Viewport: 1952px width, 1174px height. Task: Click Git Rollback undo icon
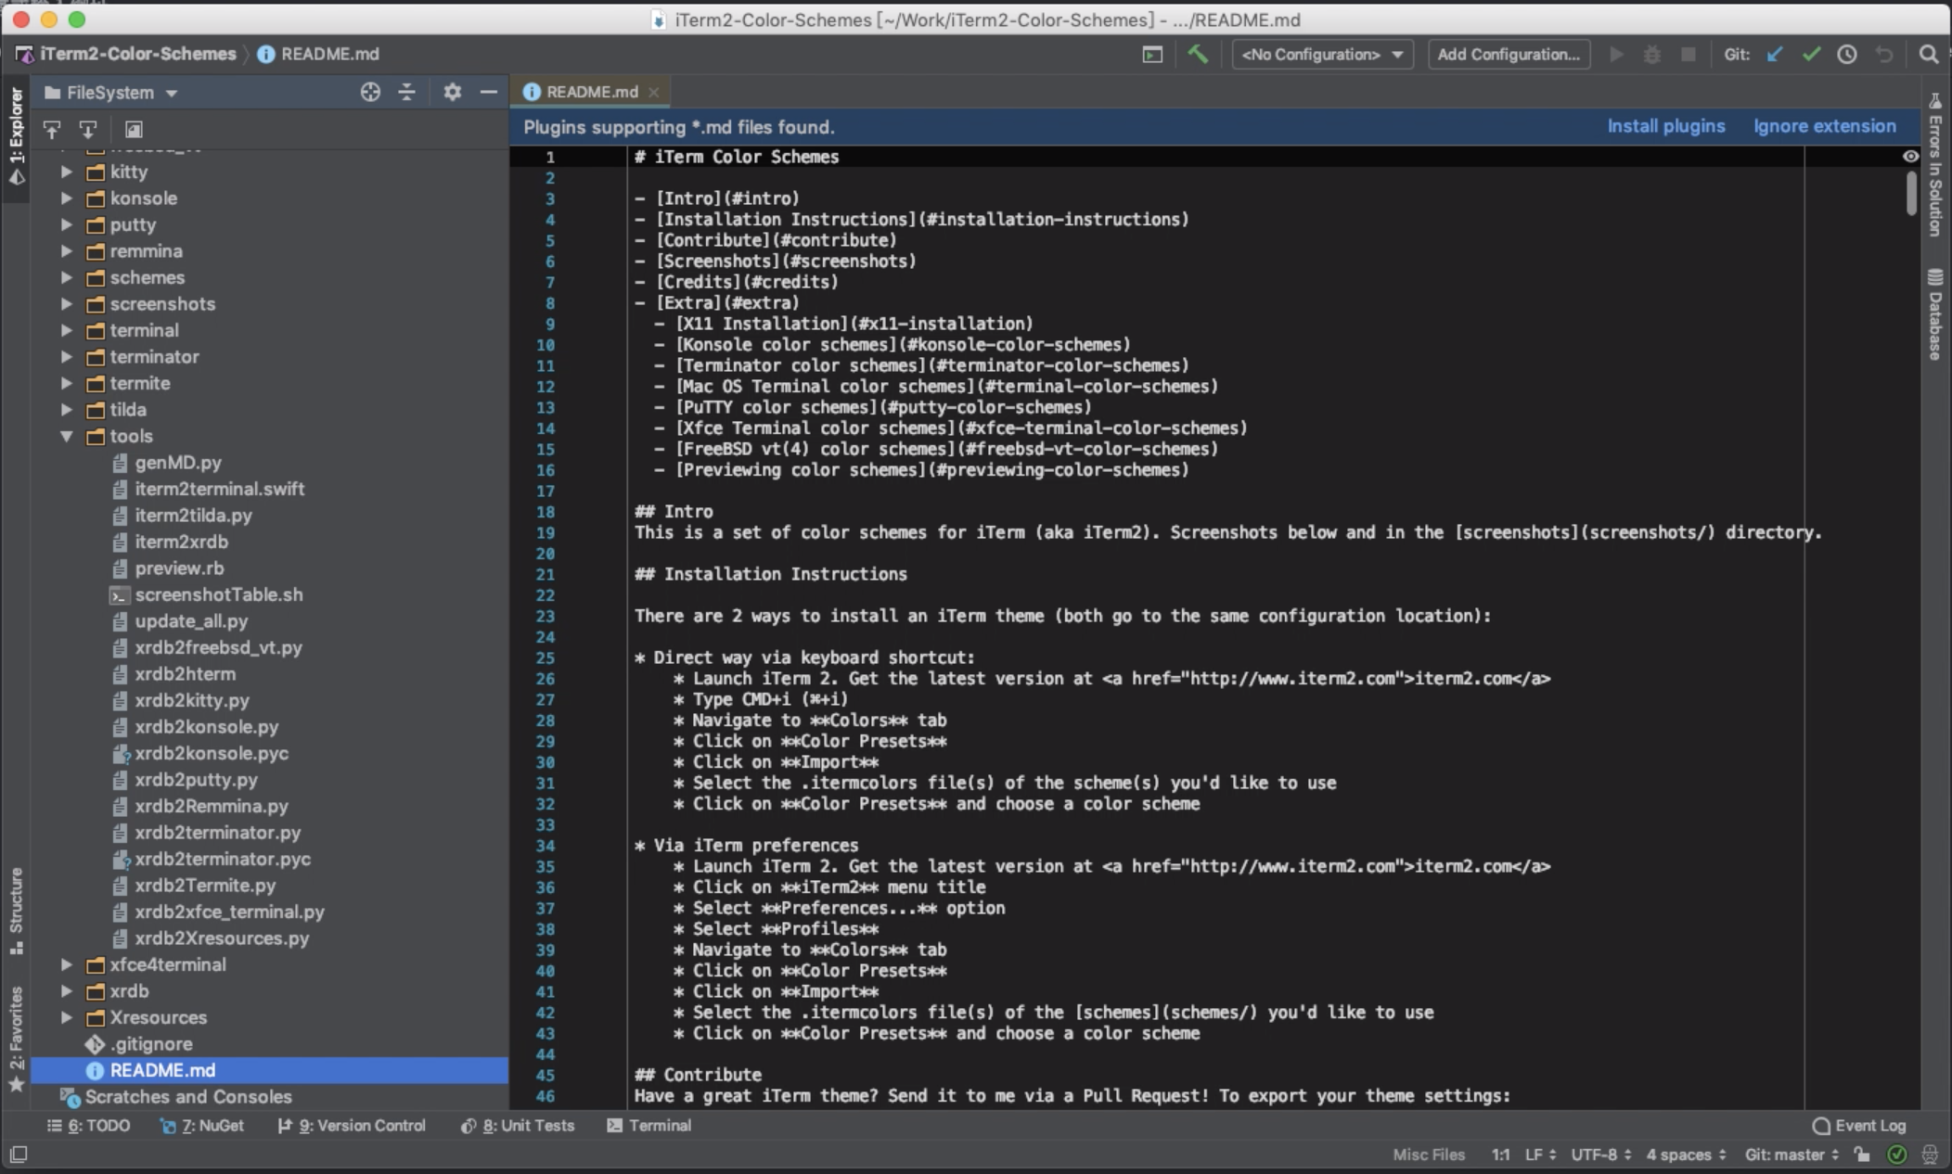point(1884,55)
